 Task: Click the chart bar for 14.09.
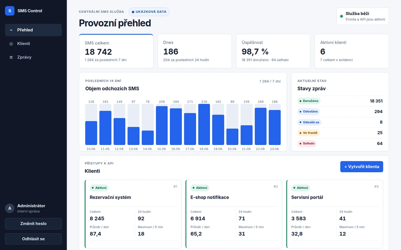point(148,138)
